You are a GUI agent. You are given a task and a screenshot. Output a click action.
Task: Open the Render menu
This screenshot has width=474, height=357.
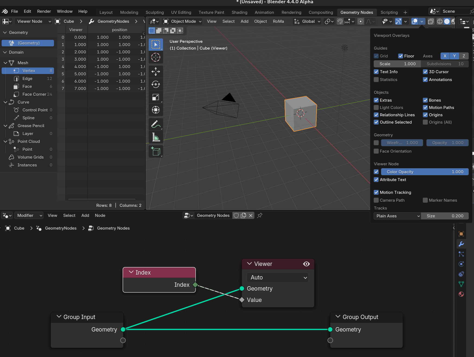click(44, 11)
